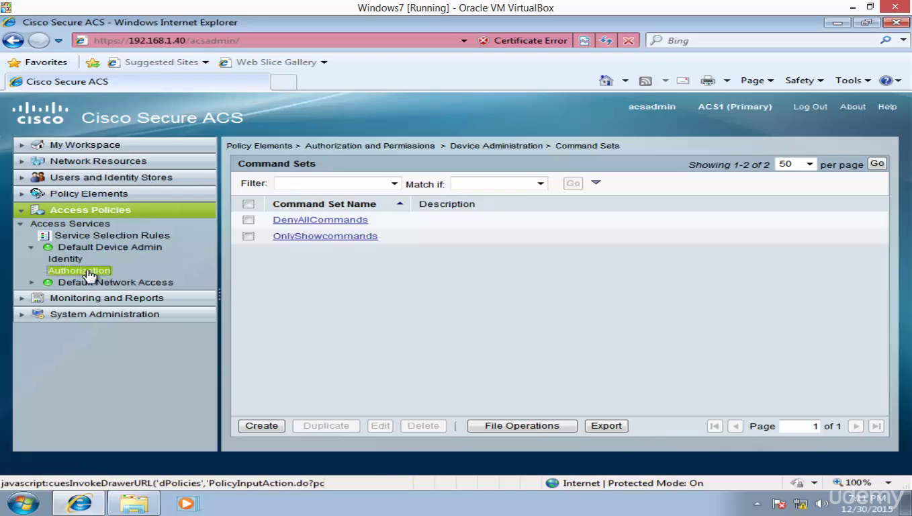Open Policy Elements drawer
The image size is (912, 516).
115,193
